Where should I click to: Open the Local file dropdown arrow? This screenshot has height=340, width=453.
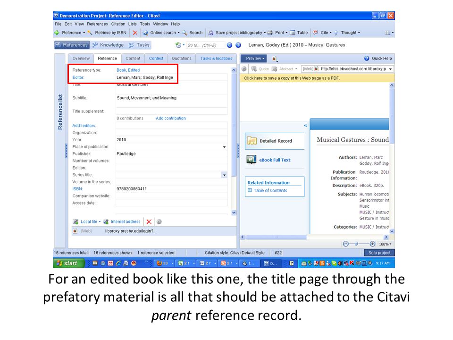click(100, 222)
